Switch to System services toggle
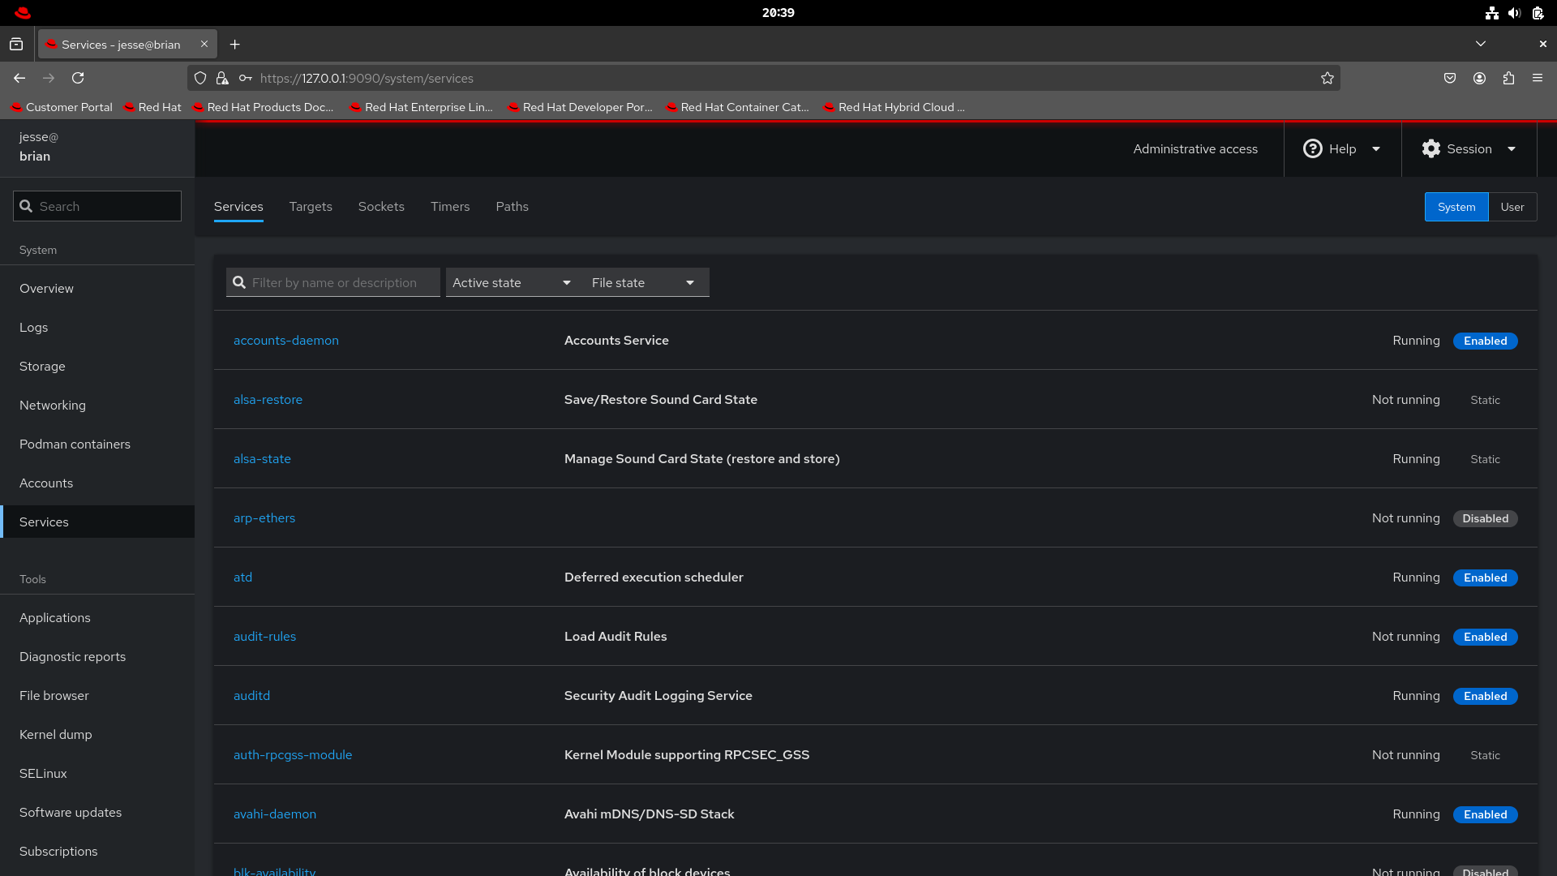 pyautogui.click(x=1456, y=207)
